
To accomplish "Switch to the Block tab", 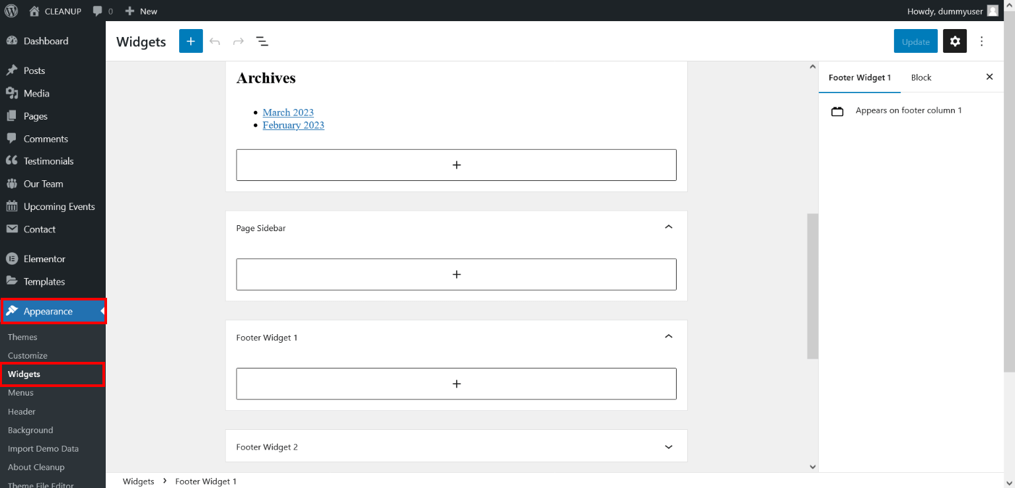I will 921,77.
